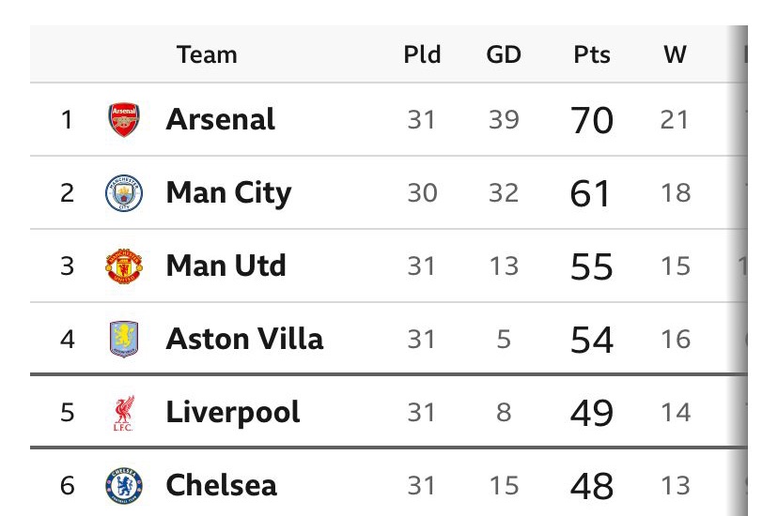
Task: Click the Liverpool club crest
Action: (124, 413)
